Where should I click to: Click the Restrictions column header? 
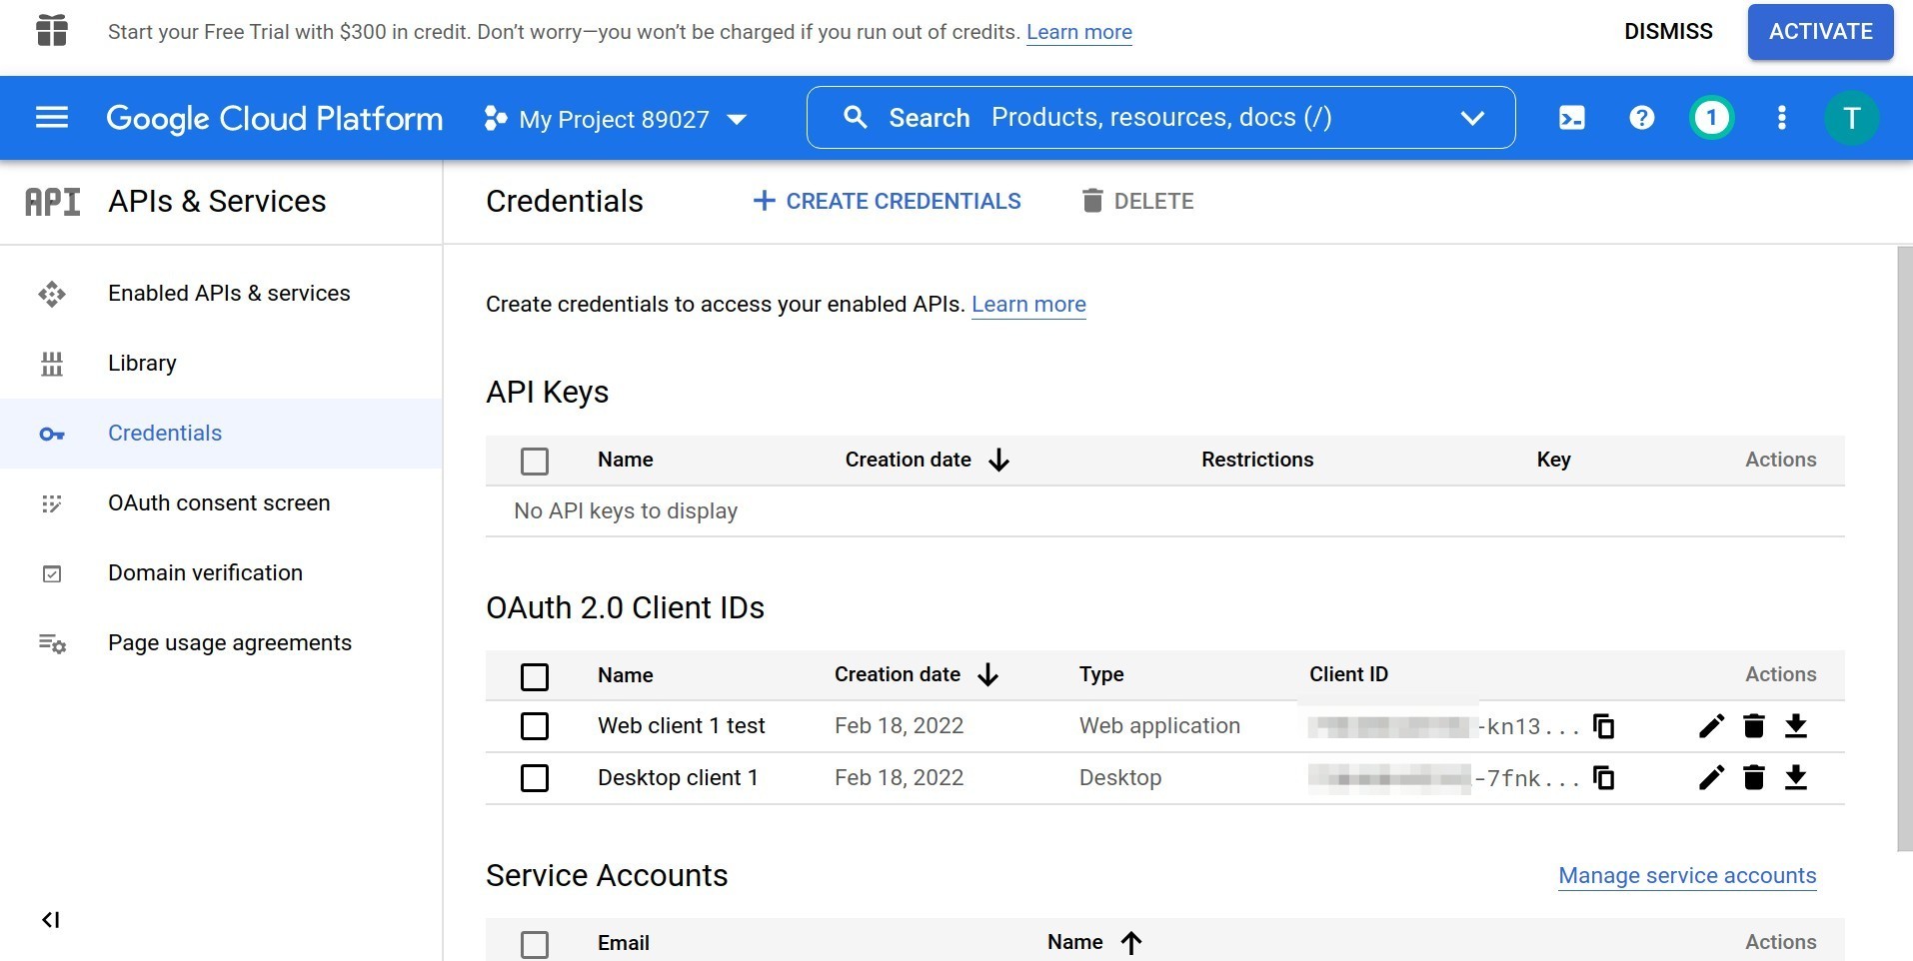(1257, 460)
